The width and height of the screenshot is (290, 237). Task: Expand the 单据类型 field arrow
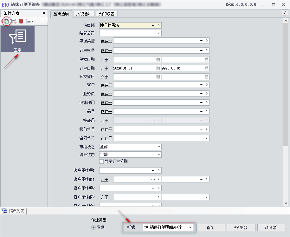pos(207,41)
